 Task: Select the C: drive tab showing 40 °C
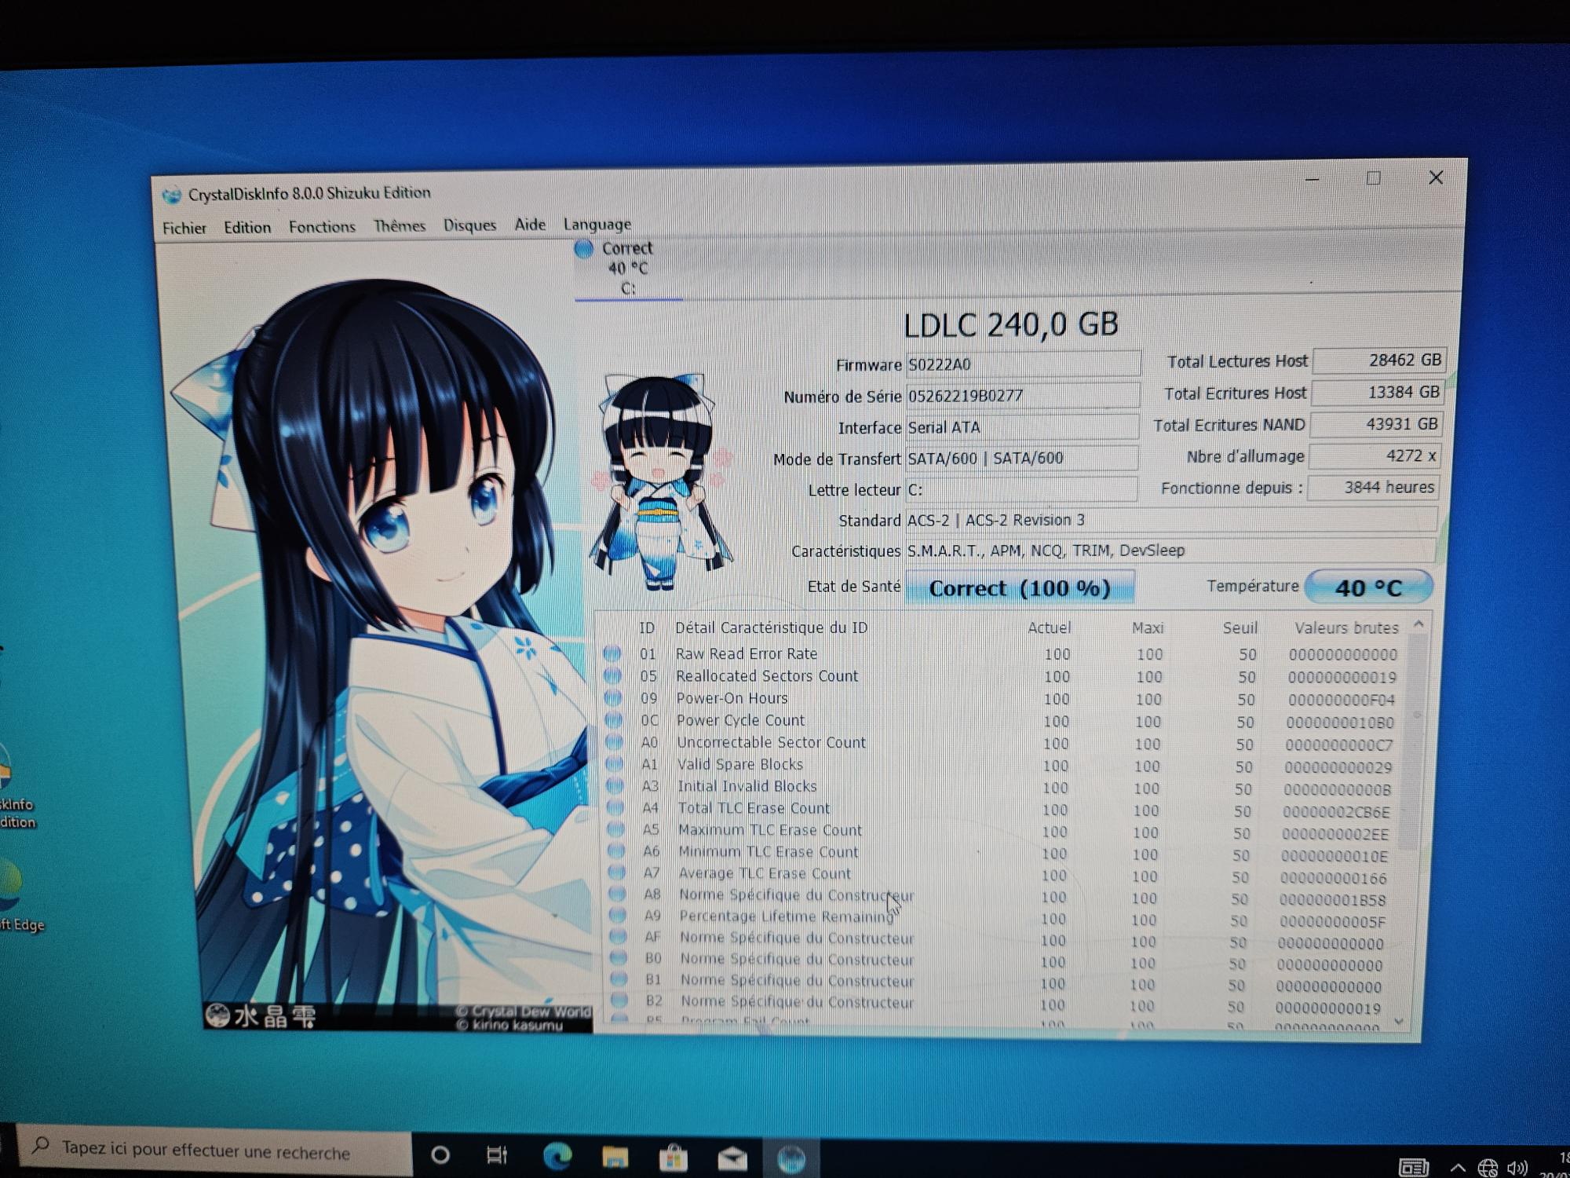click(x=627, y=269)
